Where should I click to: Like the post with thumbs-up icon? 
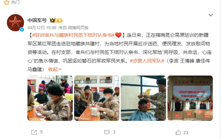(178, 132)
